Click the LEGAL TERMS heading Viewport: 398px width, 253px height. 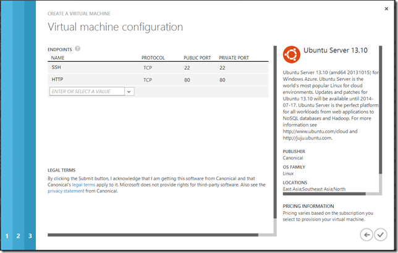coord(61,170)
